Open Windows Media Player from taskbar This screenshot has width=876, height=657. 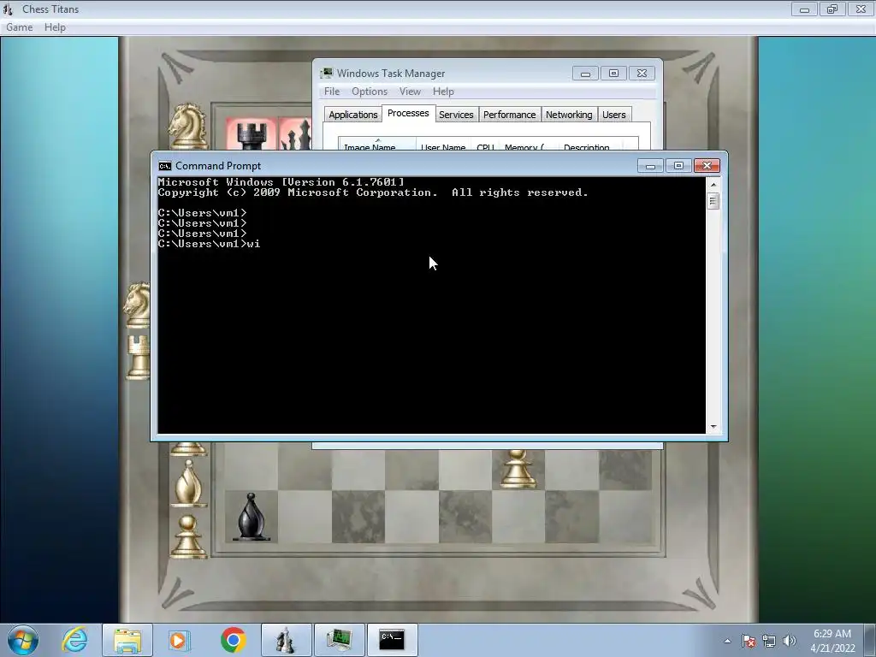pyautogui.click(x=180, y=640)
